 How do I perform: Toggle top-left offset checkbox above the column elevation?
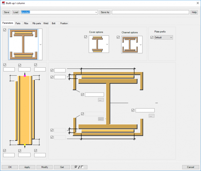point(5,65)
